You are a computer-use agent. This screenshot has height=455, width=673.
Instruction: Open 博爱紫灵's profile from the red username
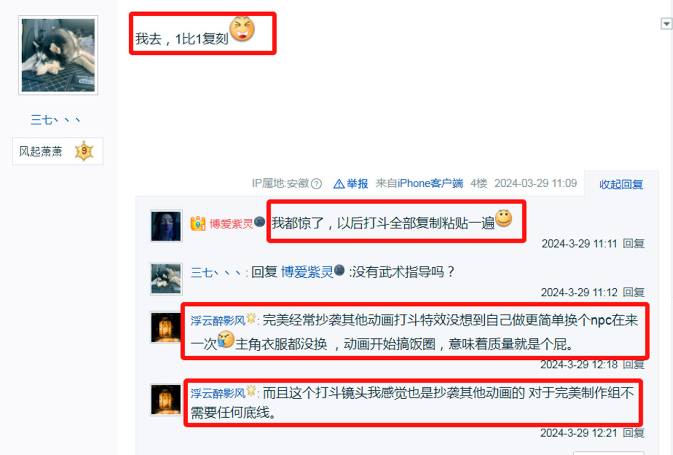coord(231,224)
